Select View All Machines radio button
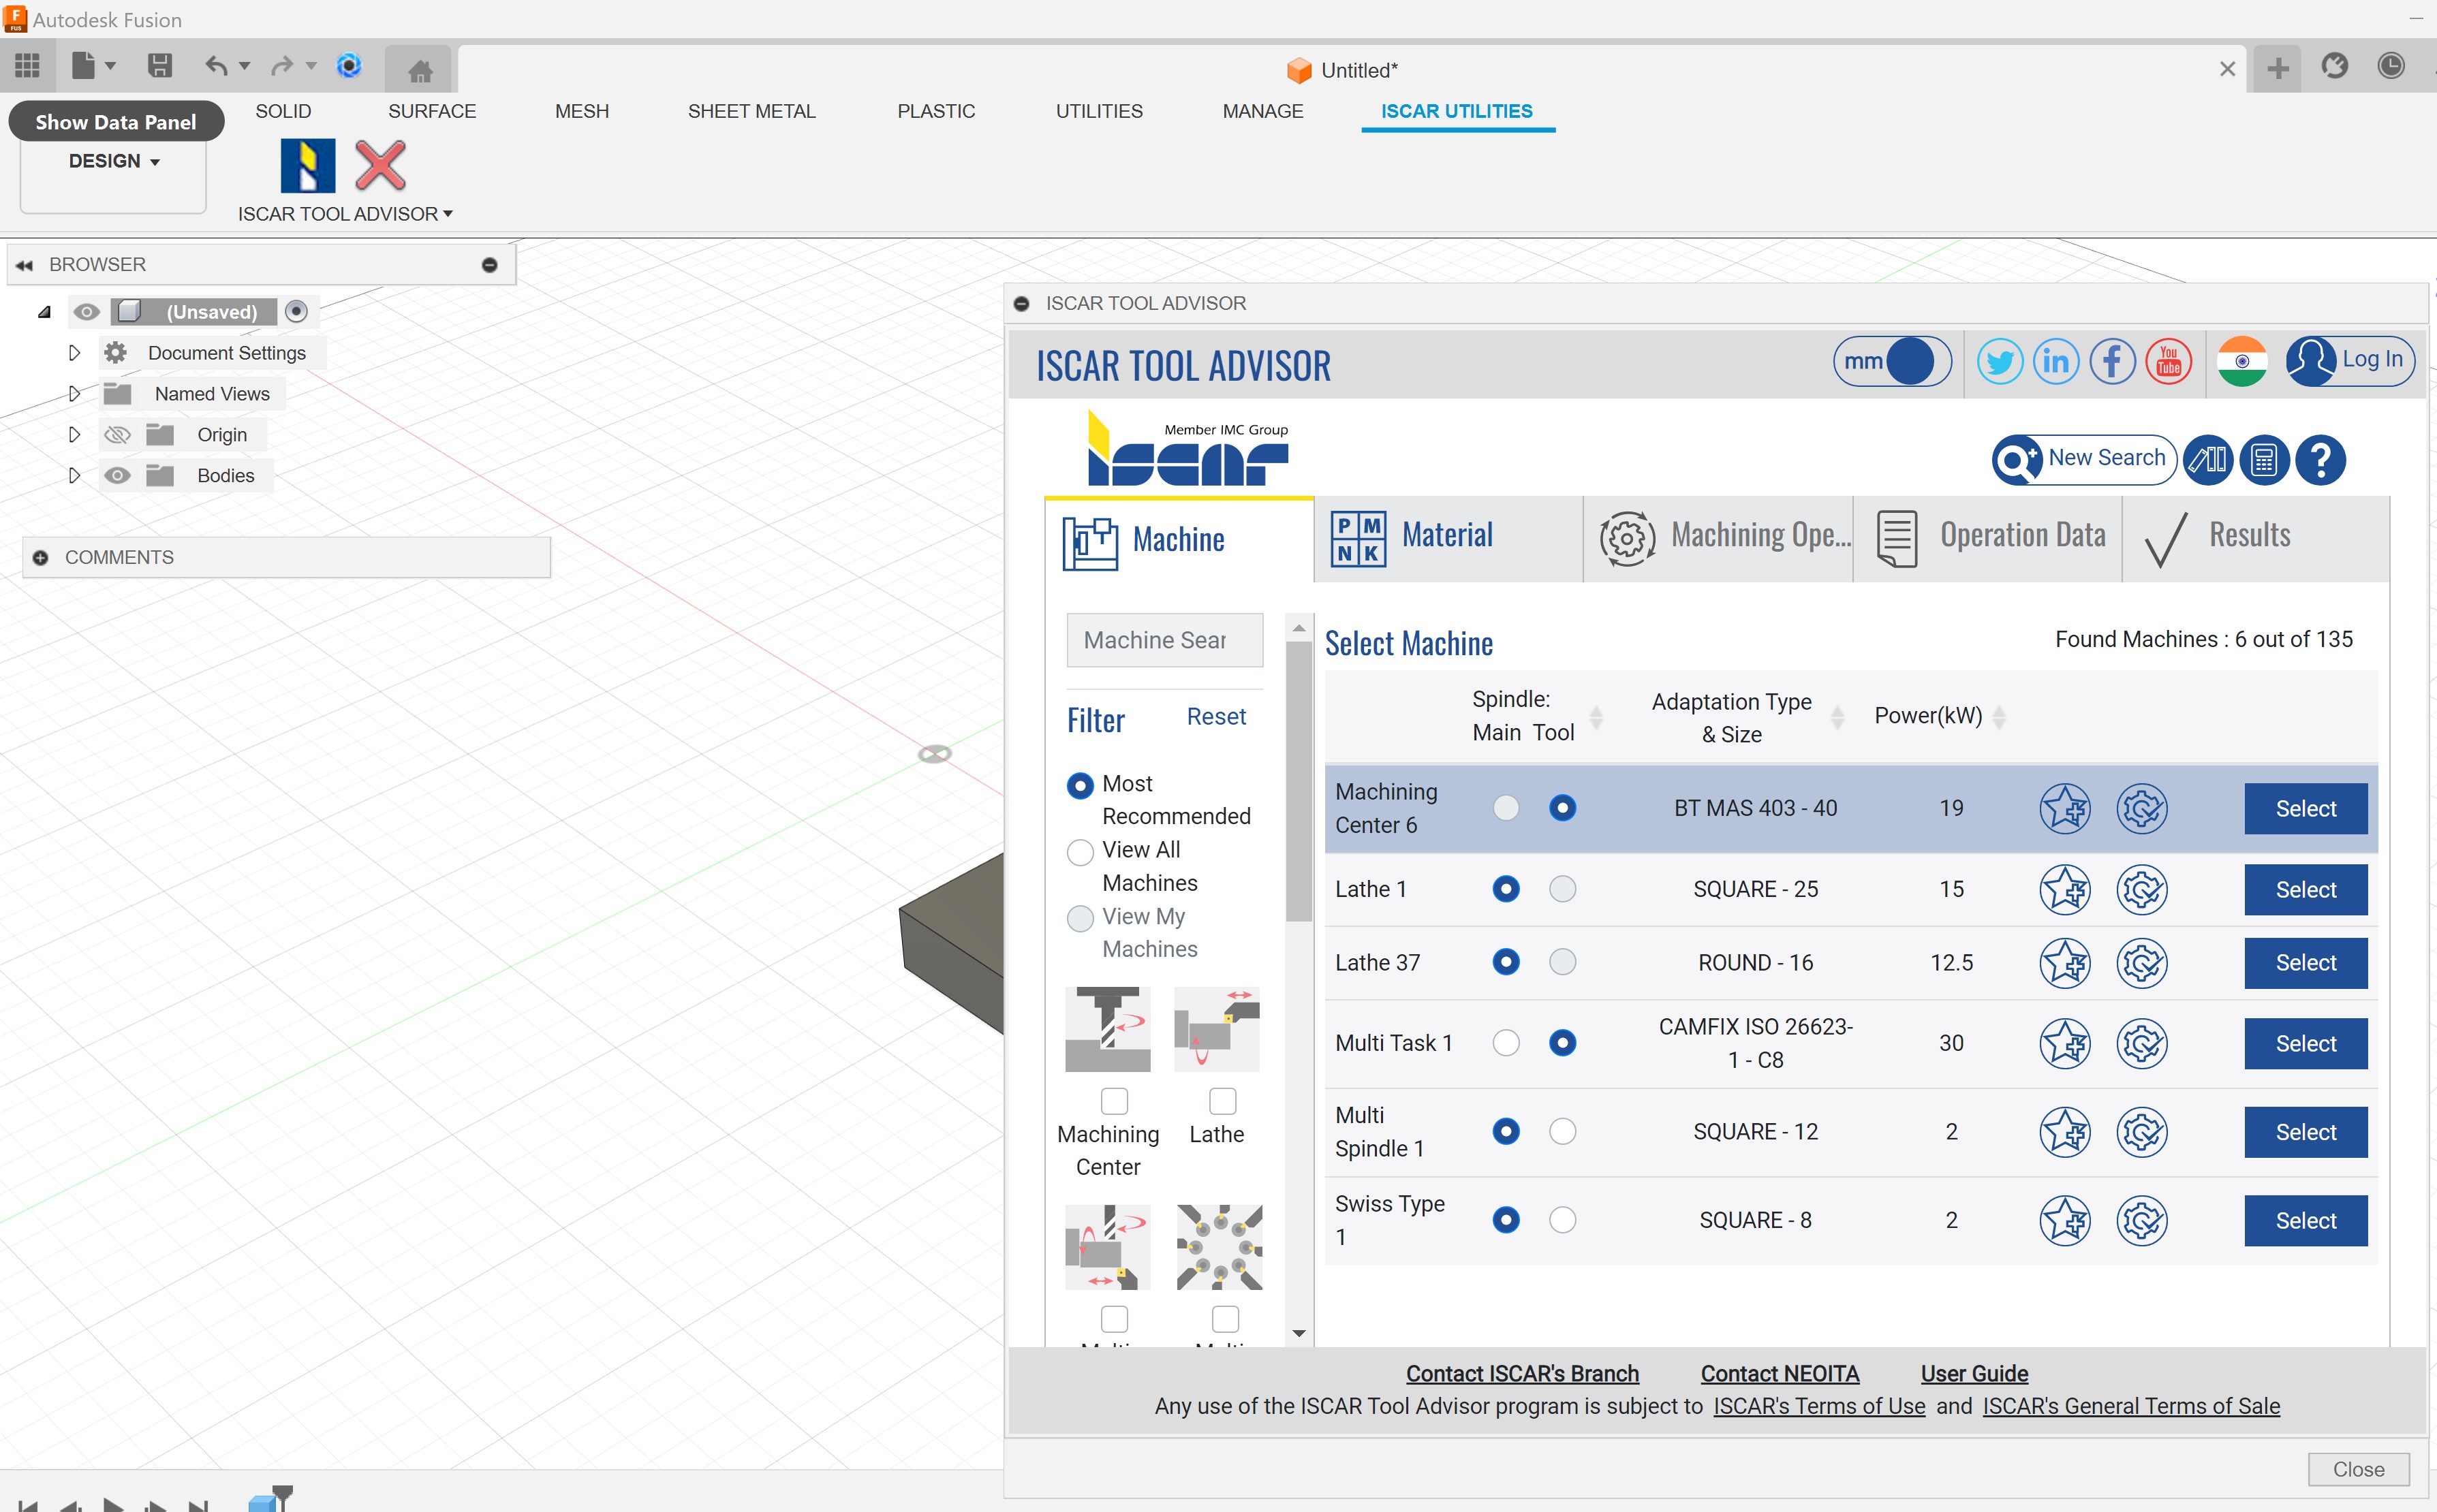The width and height of the screenshot is (2437, 1512). 1080,852
